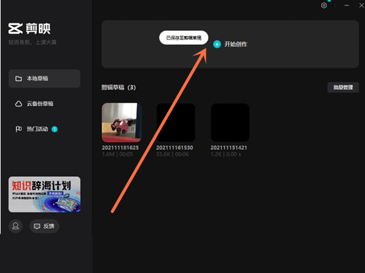365x273 pixels.
Task: Click the 已保存至剪辑草稿 notification bubble
Action: click(x=184, y=38)
